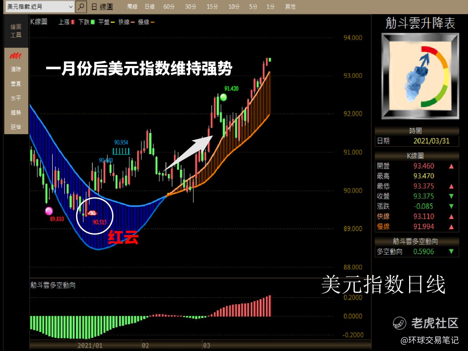468x351 pixels.
Task: Select the red zigzag line drawing icon
Action: [x=16, y=56]
